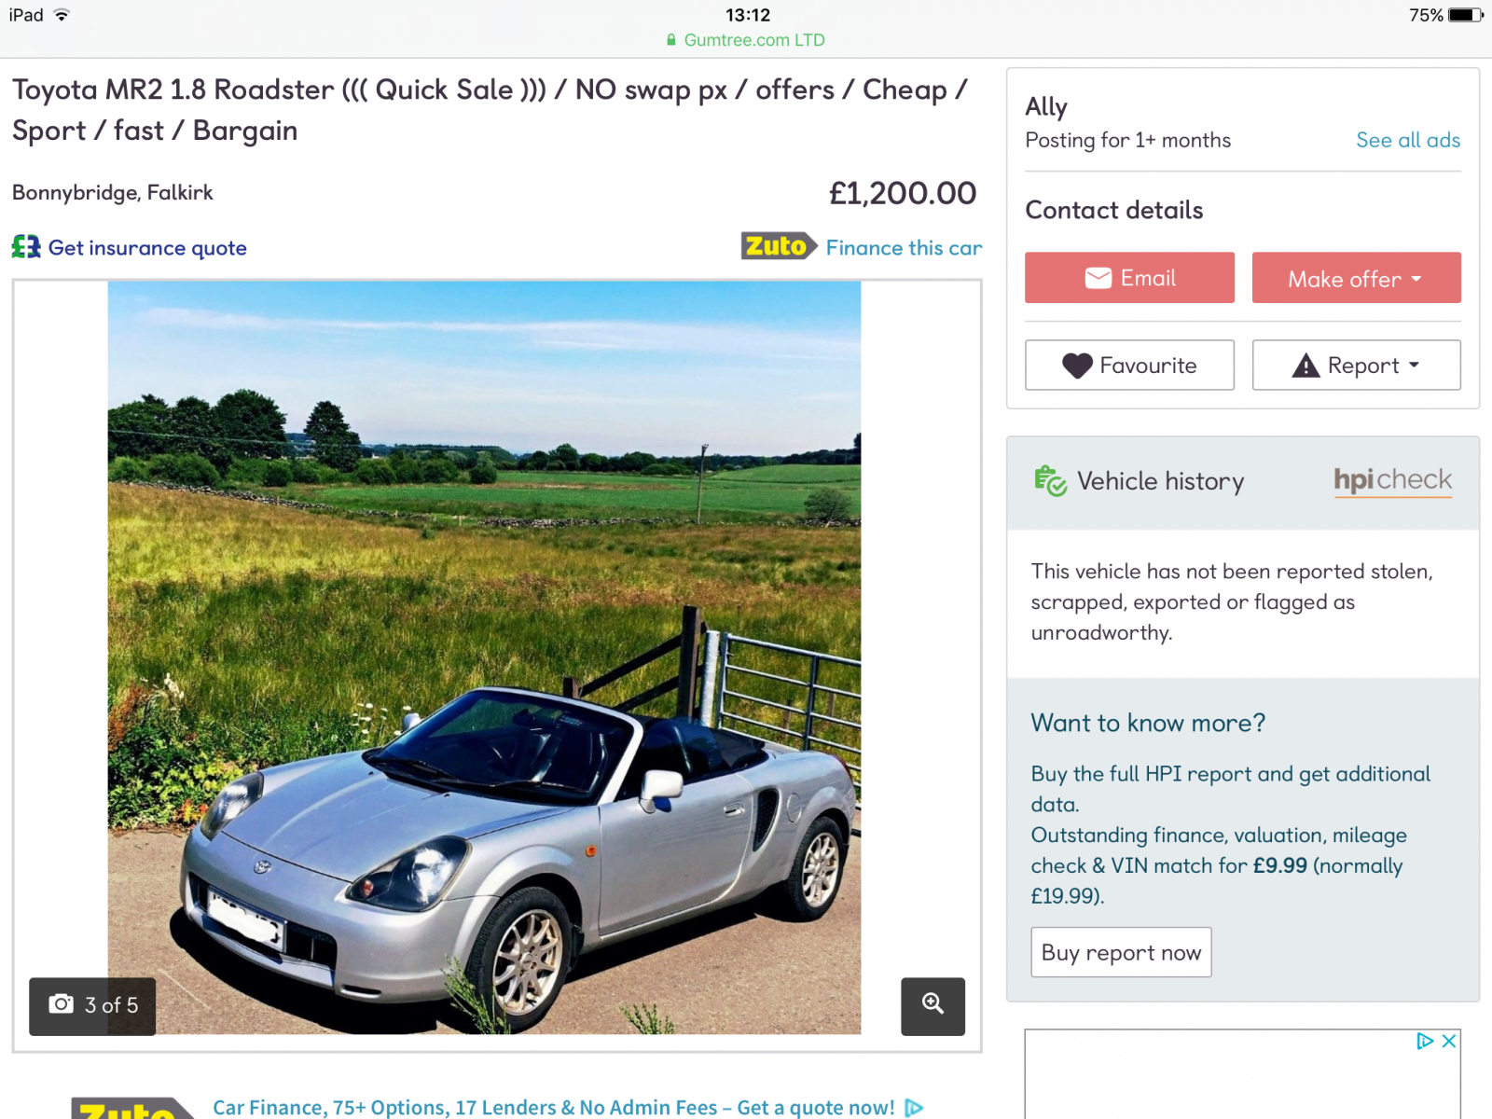Close the advert with the X icon
This screenshot has height=1119, width=1492.
click(1449, 1041)
